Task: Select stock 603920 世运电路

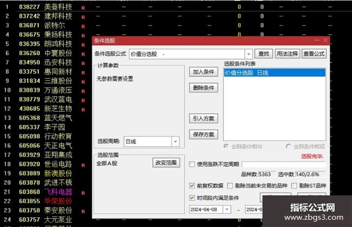Action: pyautogui.click(x=45, y=164)
